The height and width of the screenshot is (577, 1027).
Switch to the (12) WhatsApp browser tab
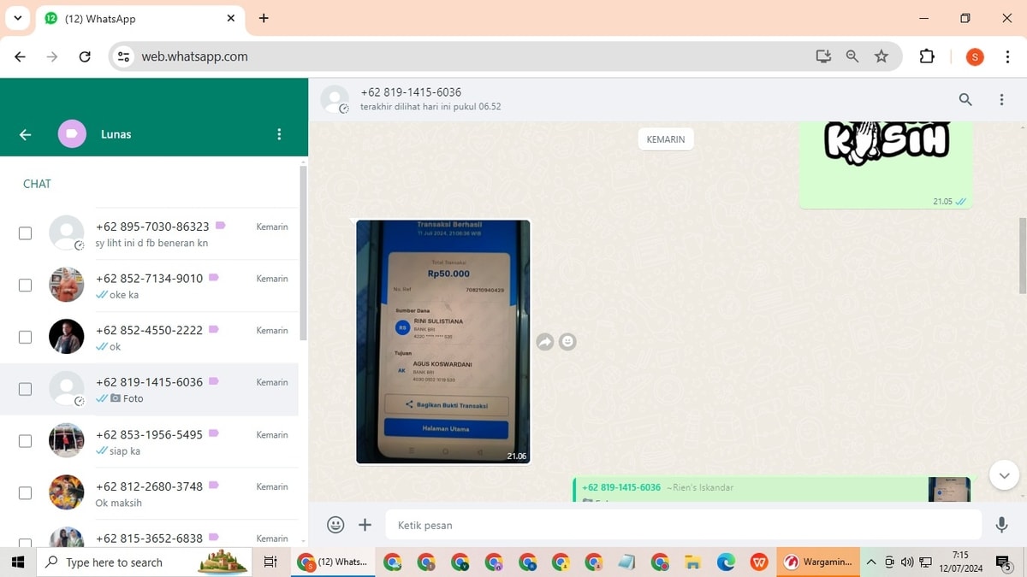click(x=141, y=19)
